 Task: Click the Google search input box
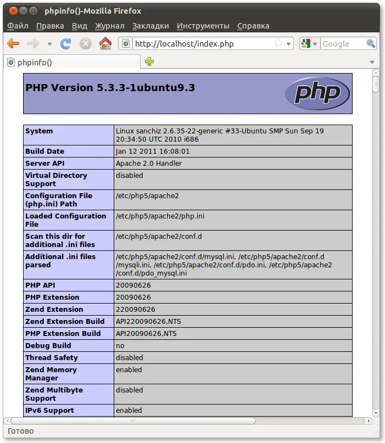pos(343,44)
